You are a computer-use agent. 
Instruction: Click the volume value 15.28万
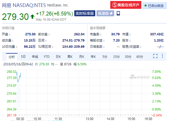(x=30, y=40)
